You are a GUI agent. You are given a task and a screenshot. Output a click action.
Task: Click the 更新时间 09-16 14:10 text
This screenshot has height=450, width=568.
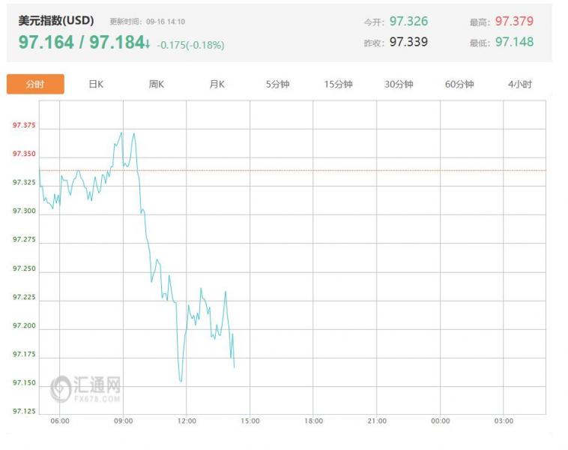point(147,22)
